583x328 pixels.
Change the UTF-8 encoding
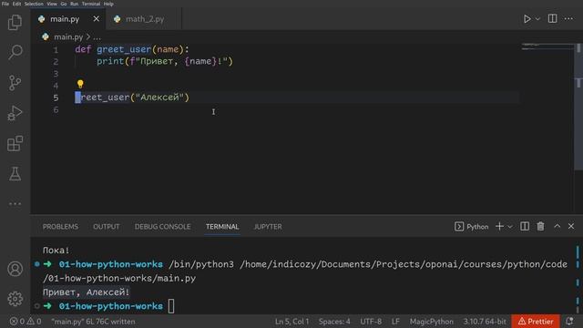coord(371,322)
